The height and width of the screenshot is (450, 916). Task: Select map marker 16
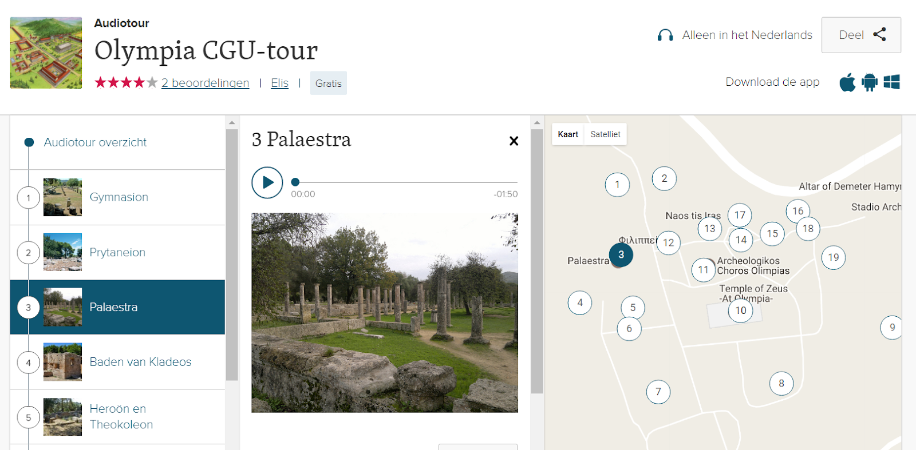[798, 211]
